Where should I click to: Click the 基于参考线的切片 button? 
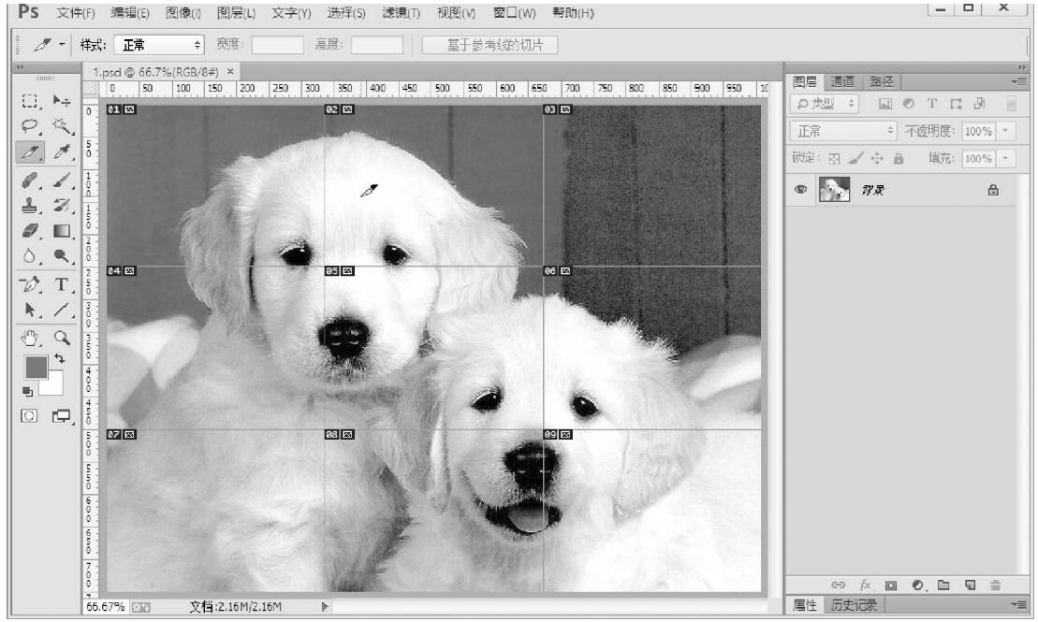(490, 44)
